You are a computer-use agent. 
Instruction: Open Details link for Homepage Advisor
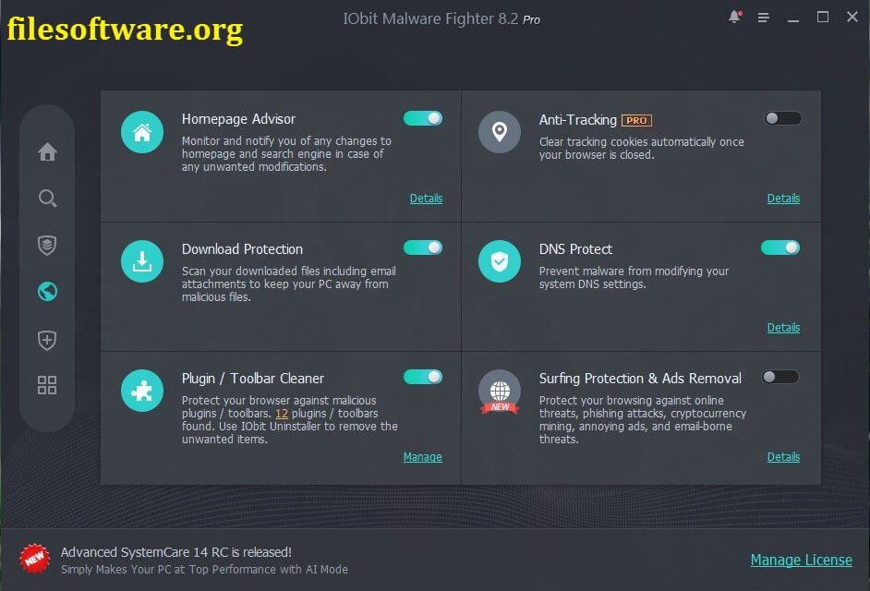tap(426, 199)
